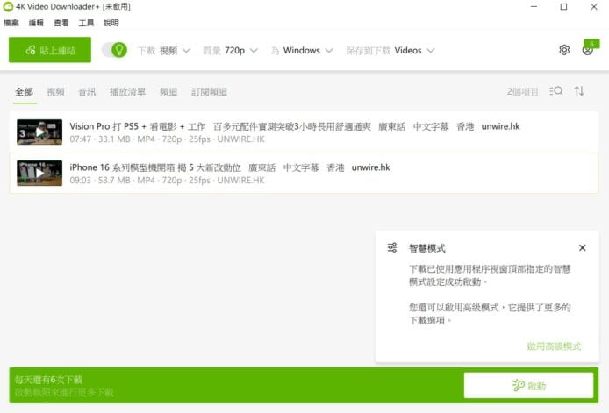The width and height of the screenshot is (609, 413).
Task: Toggle the Smart Mode lightbulb switch
Action: point(115,50)
